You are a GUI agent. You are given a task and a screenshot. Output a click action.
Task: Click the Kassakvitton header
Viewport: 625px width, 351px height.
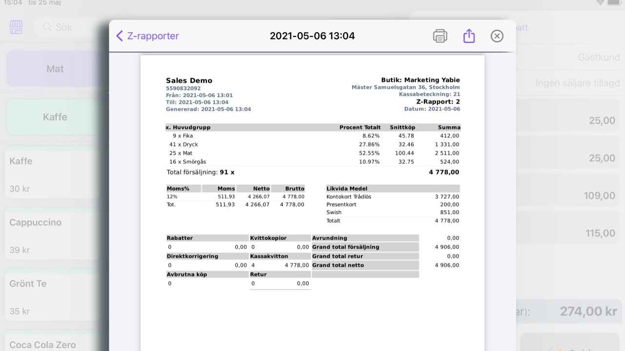[x=280, y=256]
